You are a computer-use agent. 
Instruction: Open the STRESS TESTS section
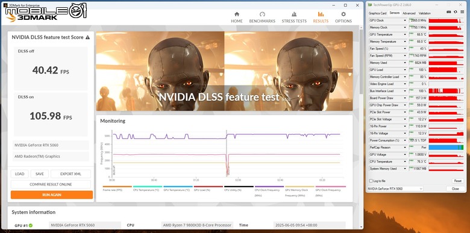(x=294, y=17)
